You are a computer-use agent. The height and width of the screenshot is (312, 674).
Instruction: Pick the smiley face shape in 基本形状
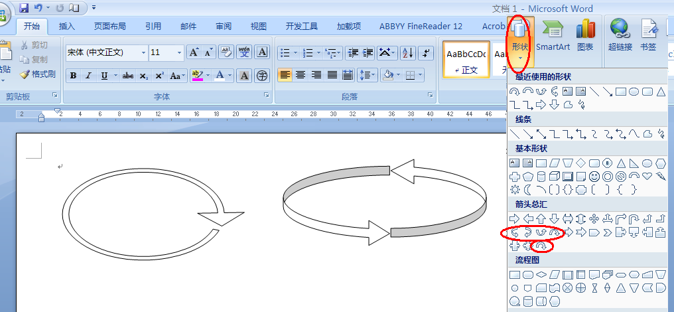click(594, 177)
